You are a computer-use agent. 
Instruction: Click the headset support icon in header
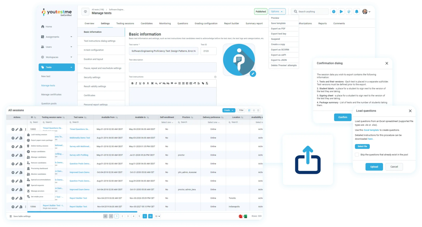coord(349,12)
